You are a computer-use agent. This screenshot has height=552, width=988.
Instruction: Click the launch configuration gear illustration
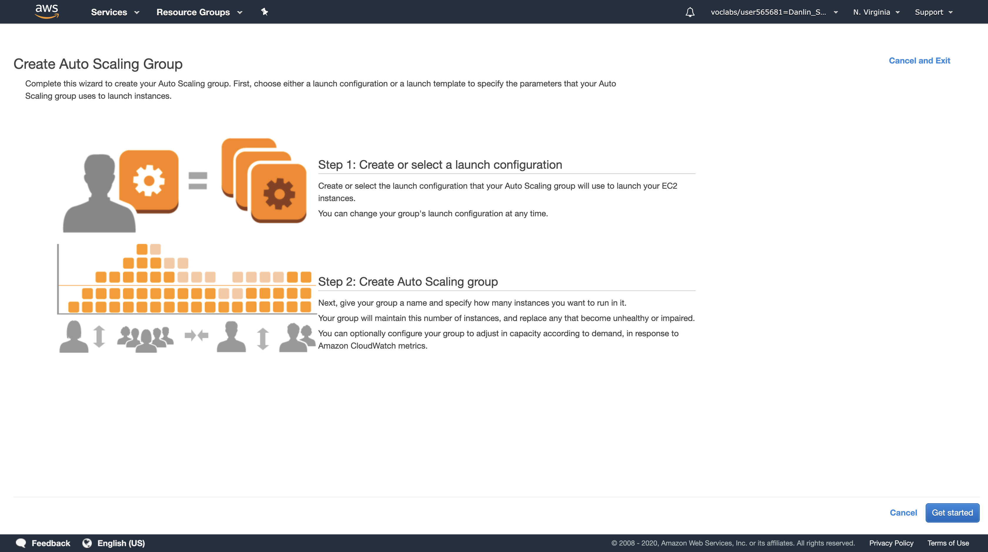149,181
